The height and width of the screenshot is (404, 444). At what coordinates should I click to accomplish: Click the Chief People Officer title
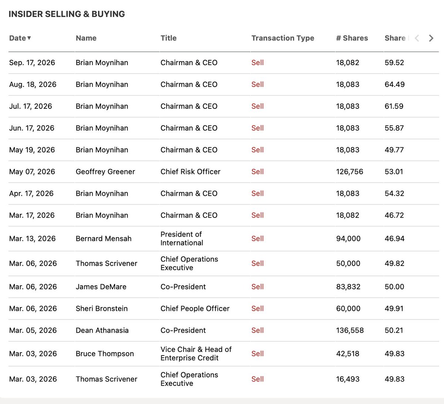[x=195, y=309]
